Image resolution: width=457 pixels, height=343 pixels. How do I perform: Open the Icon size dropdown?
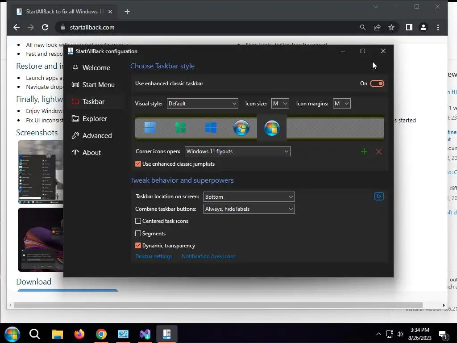point(280,104)
